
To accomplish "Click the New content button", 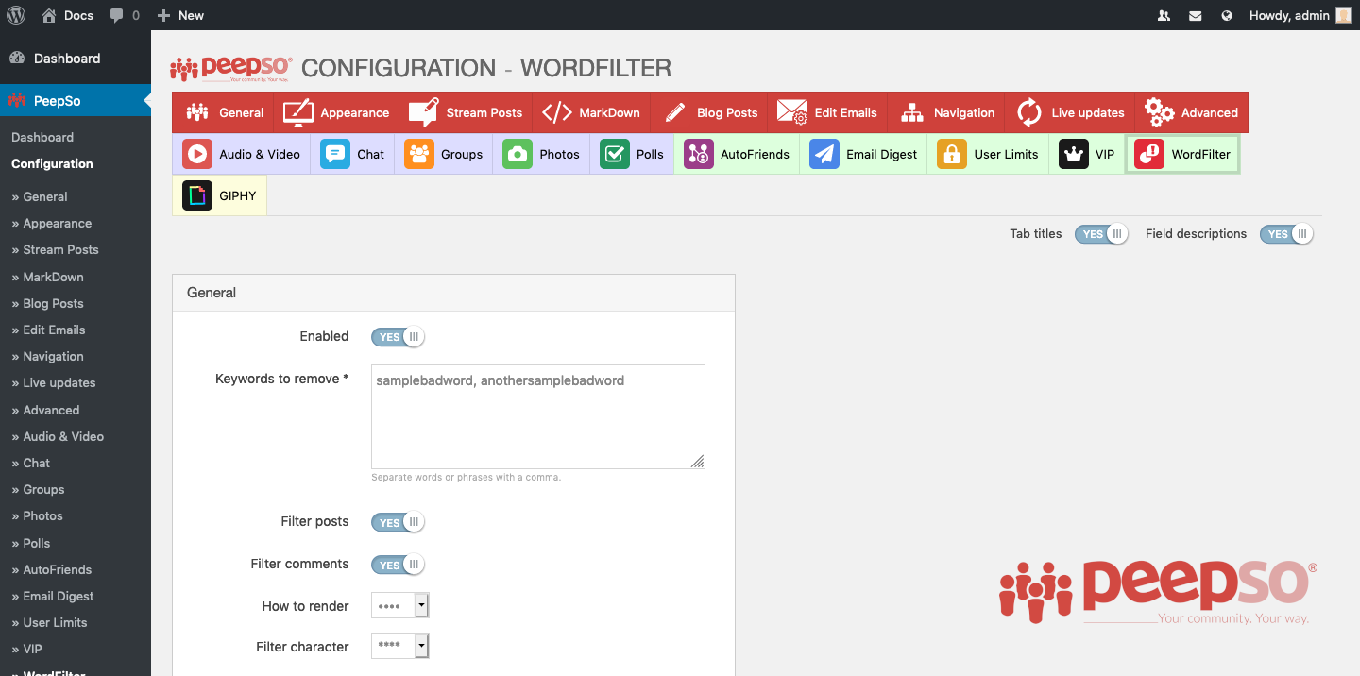I will (x=180, y=15).
